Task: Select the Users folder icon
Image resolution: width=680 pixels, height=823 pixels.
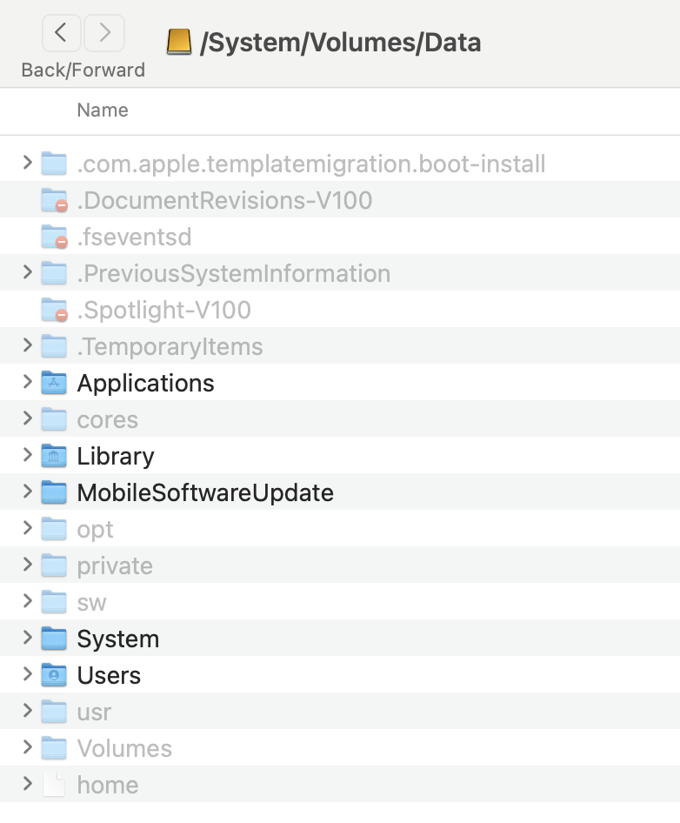Action: 54,675
